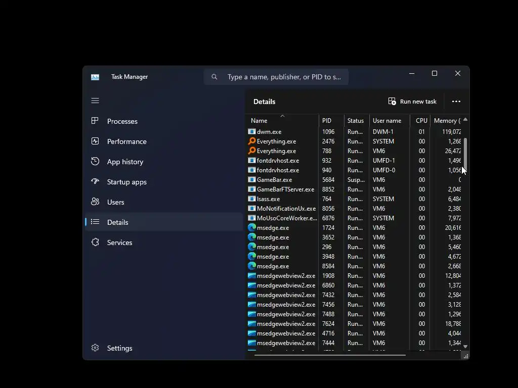Click the Run new task button
Viewport: 518px width, 388px height.
(412, 101)
